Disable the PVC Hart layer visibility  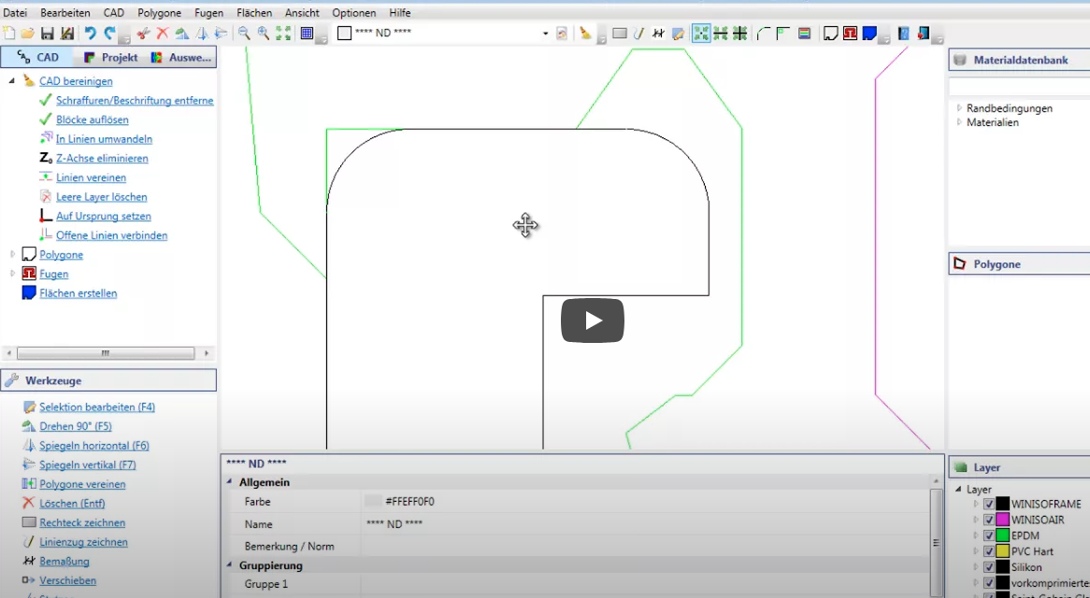989,552
